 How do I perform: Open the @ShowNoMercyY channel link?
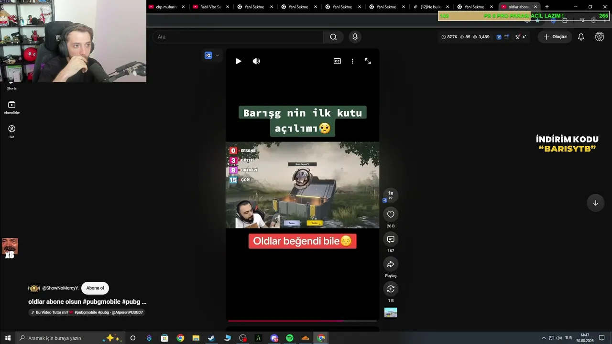point(60,288)
